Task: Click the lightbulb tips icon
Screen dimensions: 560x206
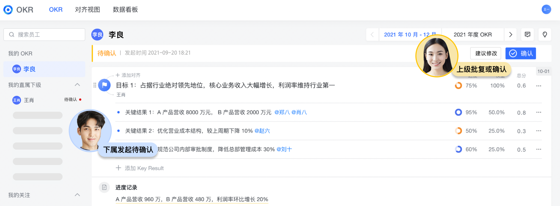Action: 545,35
